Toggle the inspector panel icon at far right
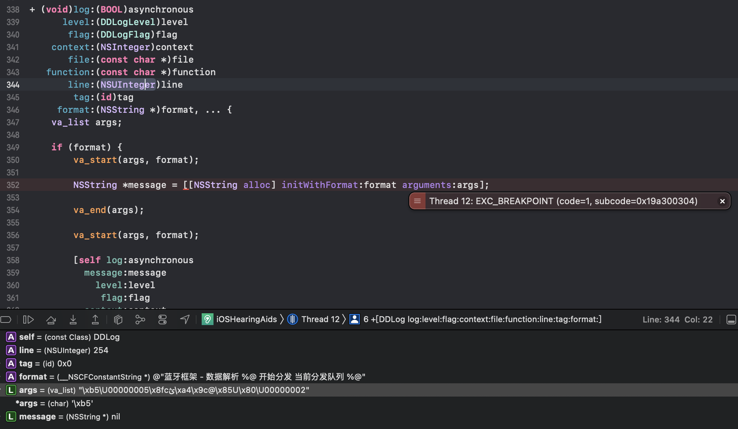738x429 pixels. click(732, 320)
